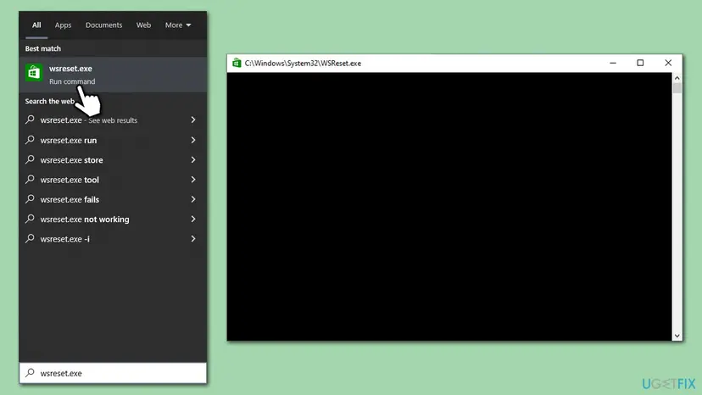The width and height of the screenshot is (702, 395).
Task: Expand arrow next to wsreset.exe tool
Action: coord(193,180)
